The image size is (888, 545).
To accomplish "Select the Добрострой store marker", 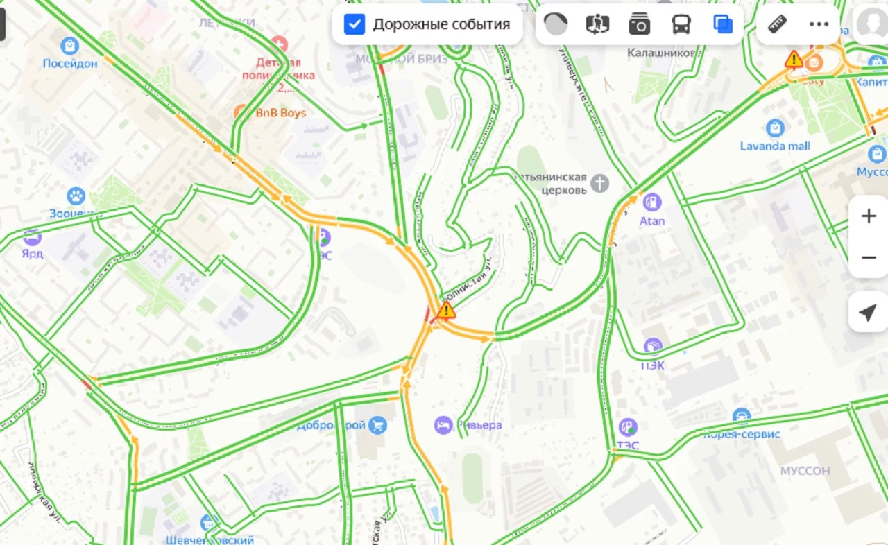I will [377, 425].
